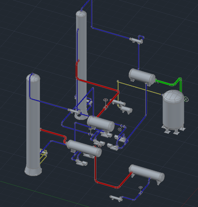Image resolution: width=198 pixels, height=207 pixels.
Task: Select the large lower-center horizontal exchanger shell
Action: 84,148
